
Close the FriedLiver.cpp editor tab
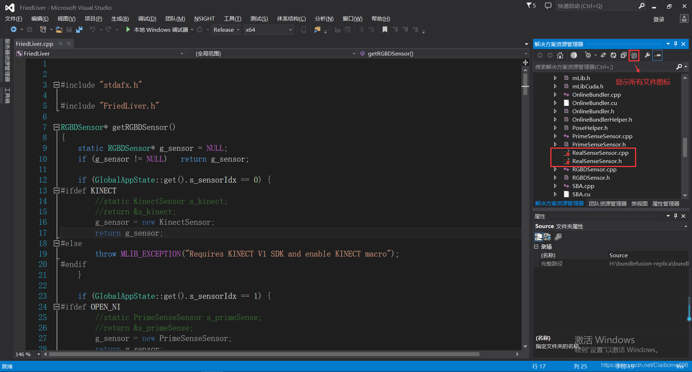68,44
